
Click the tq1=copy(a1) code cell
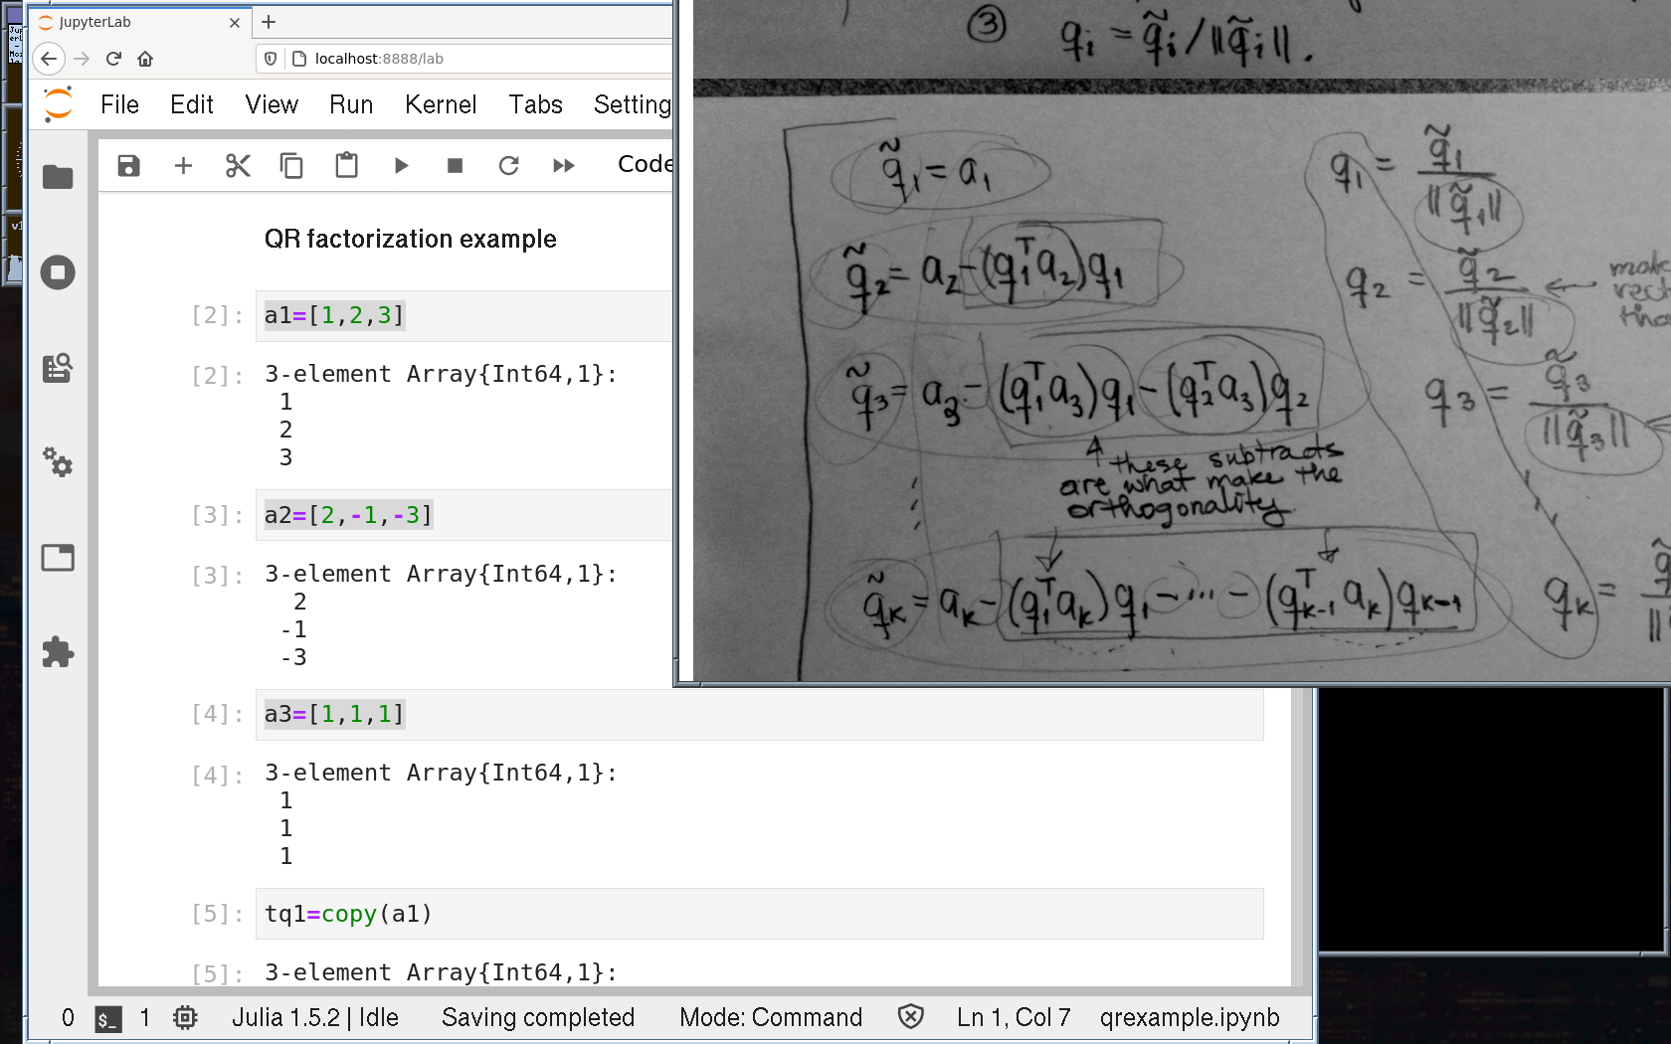[x=758, y=914]
